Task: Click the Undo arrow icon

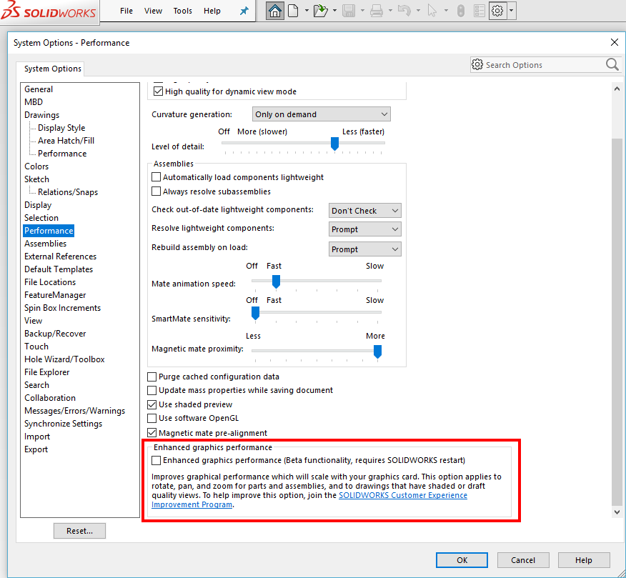Action: (404, 11)
